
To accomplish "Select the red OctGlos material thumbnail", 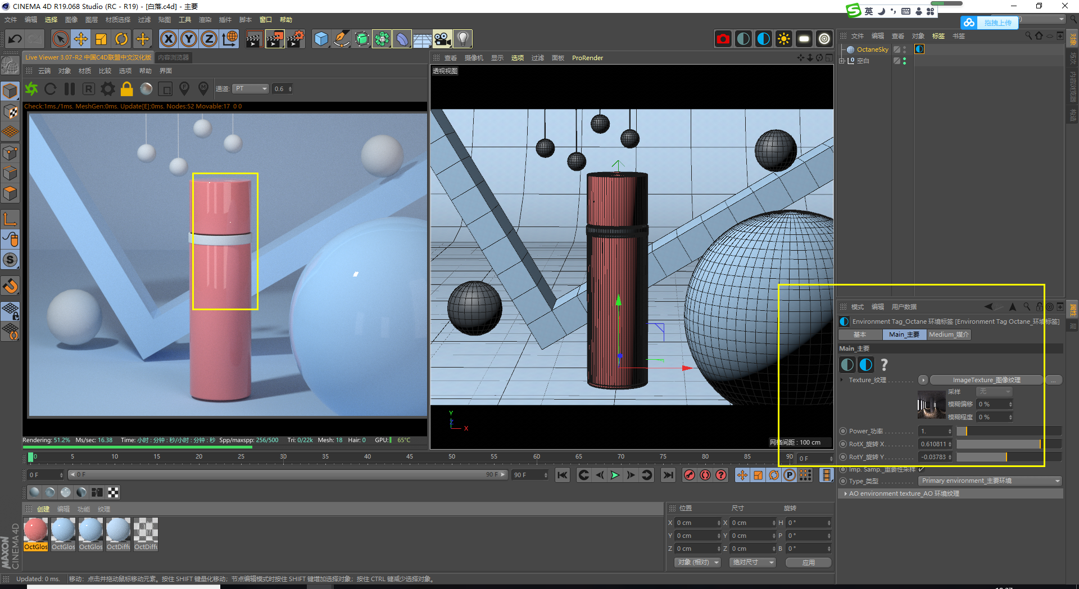I will click(x=35, y=531).
